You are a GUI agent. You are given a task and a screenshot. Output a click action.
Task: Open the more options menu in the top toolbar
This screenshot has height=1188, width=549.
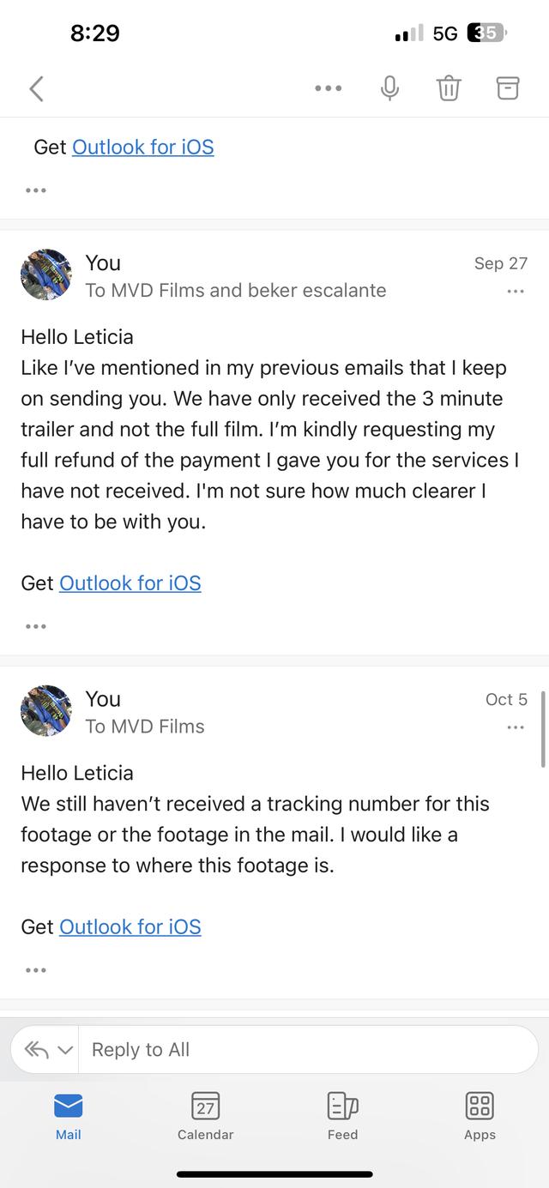328,88
